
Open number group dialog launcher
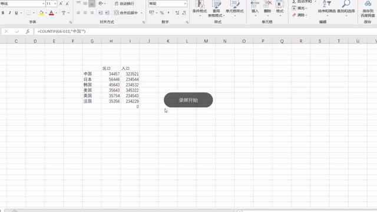[x=187, y=22]
